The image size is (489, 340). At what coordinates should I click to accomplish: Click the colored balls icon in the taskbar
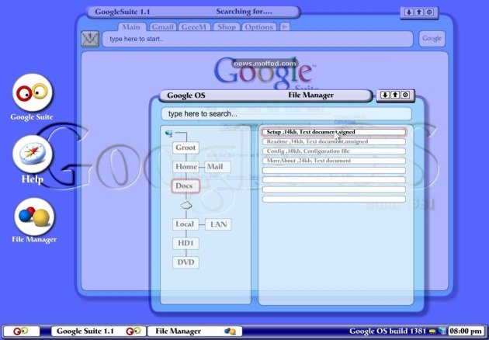click(231, 331)
